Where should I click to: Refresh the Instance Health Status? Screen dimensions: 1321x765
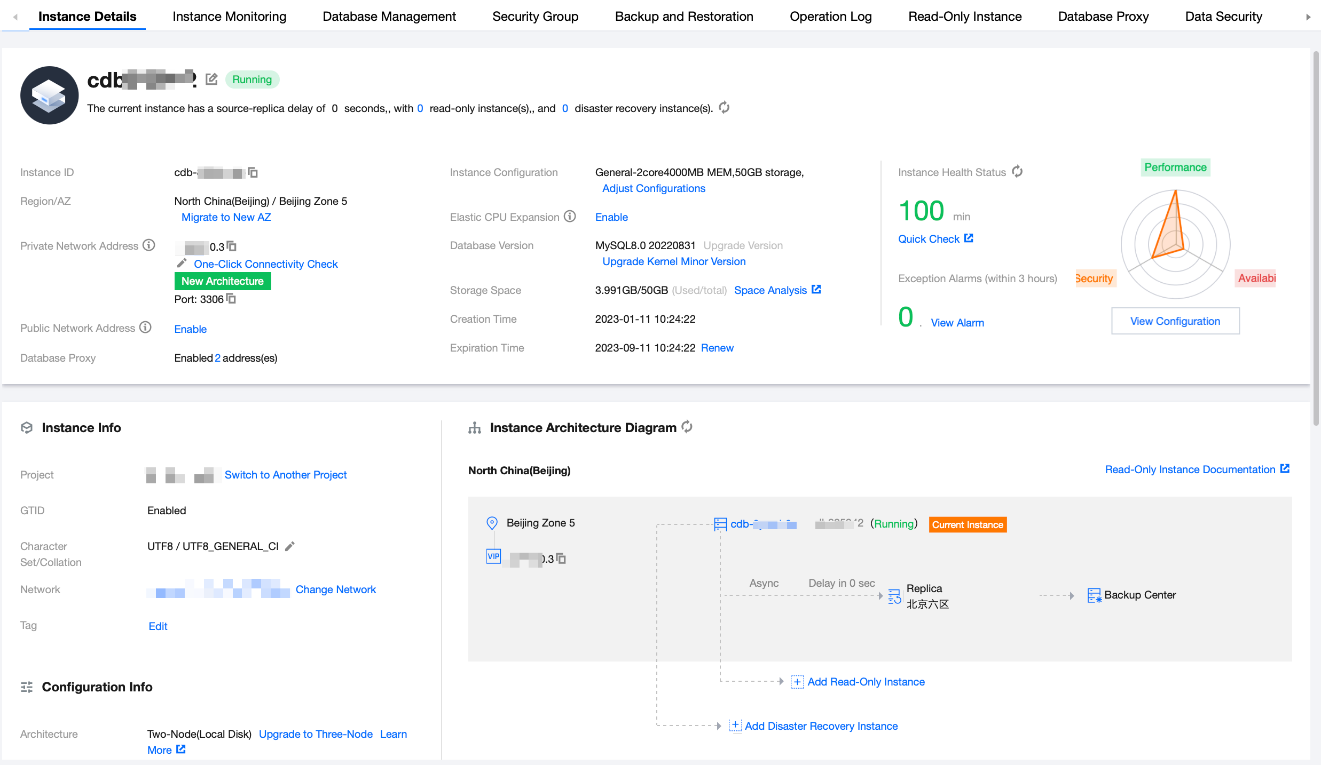1017,172
